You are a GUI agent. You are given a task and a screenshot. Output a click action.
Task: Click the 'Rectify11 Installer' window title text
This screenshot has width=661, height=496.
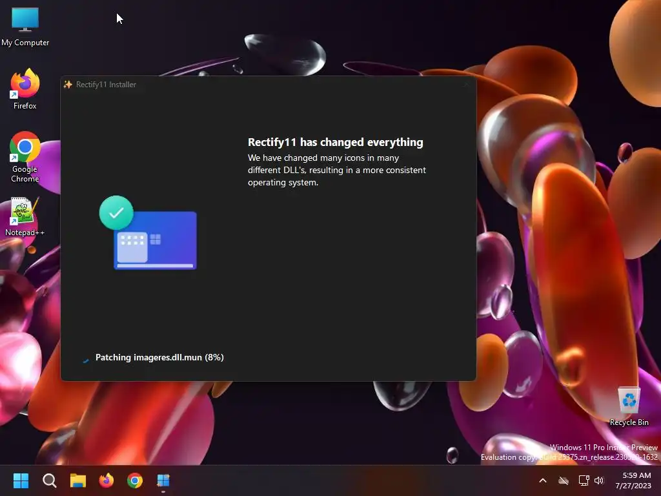click(107, 85)
